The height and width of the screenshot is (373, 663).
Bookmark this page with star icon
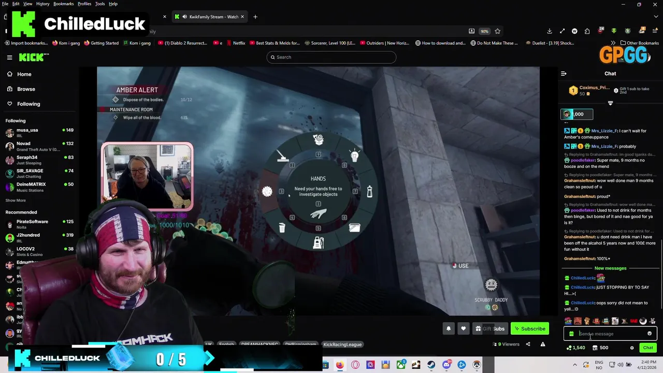[497, 31]
